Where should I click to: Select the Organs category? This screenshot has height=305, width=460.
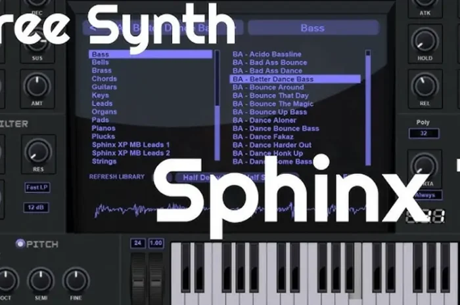coord(104,112)
